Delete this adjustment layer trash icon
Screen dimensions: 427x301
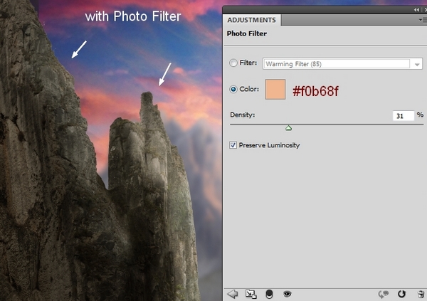pos(418,293)
